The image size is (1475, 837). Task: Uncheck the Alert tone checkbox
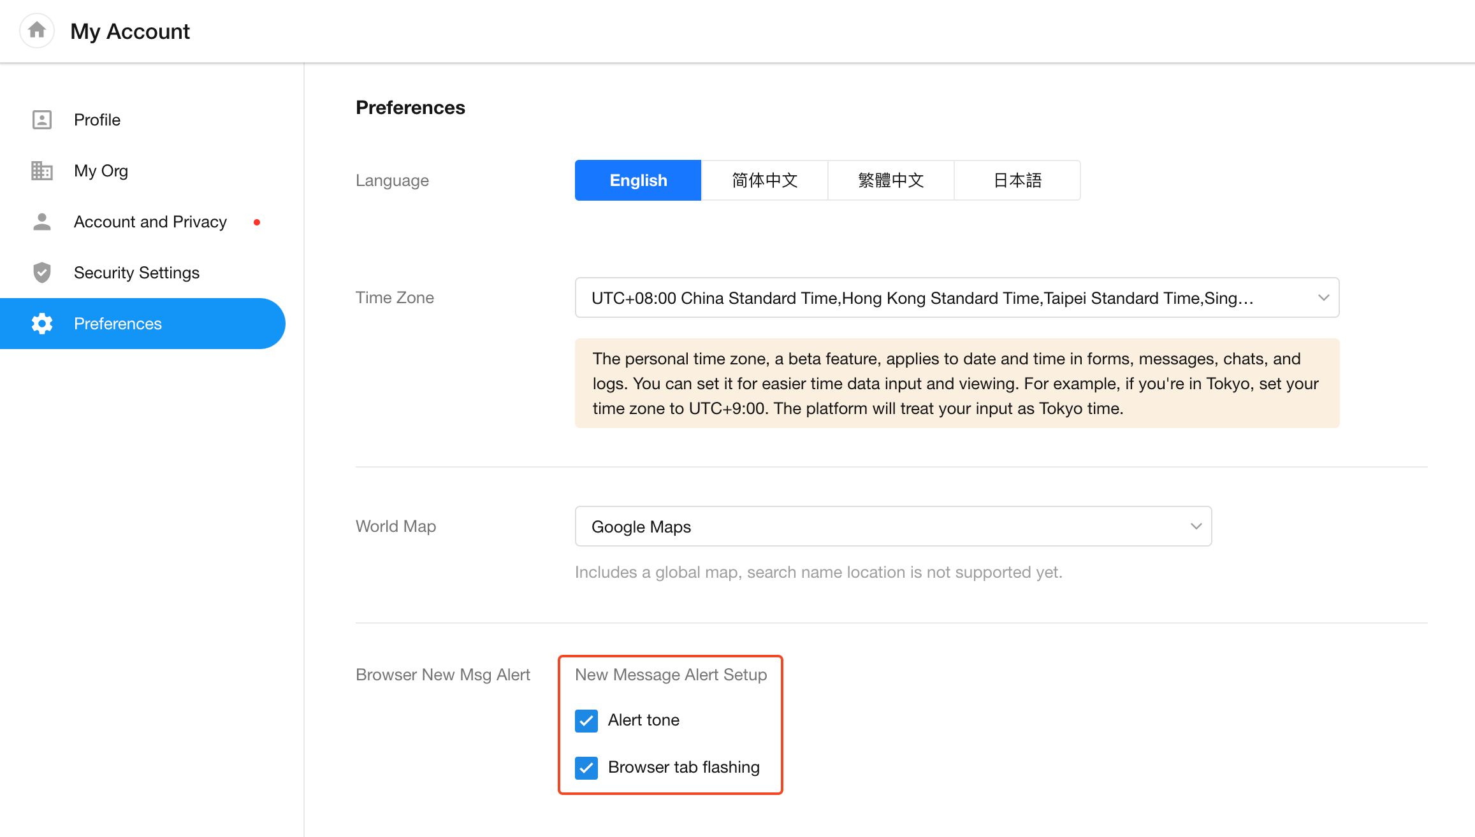point(586,720)
